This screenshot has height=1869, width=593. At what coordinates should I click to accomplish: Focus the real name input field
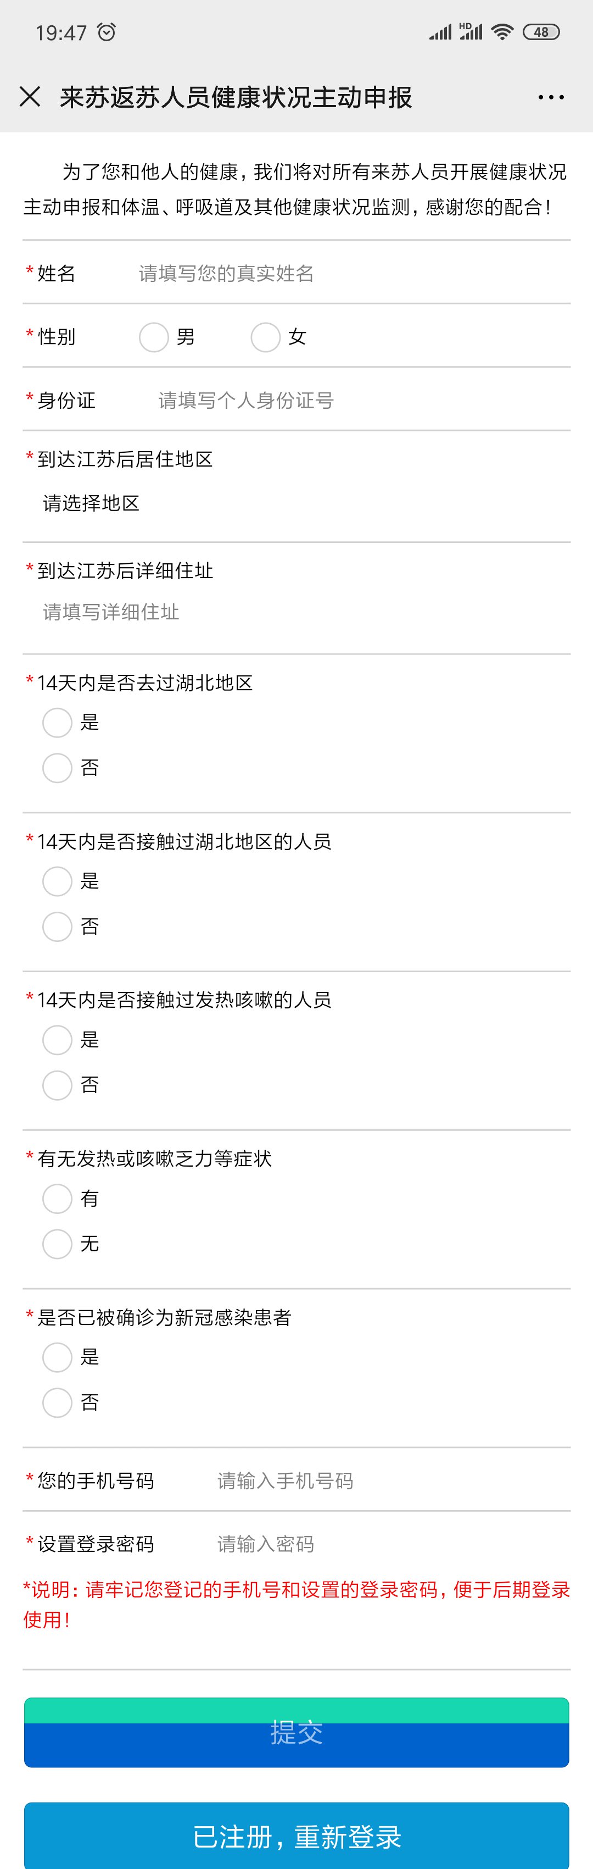348,274
